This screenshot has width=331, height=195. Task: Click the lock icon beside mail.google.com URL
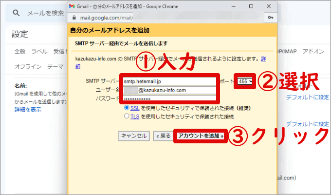click(x=74, y=18)
